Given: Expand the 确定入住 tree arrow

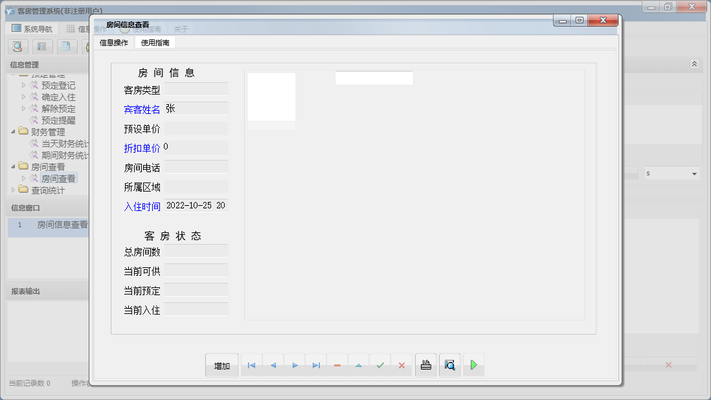Looking at the screenshot, I should pyautogui.click(x=23, y=97).
